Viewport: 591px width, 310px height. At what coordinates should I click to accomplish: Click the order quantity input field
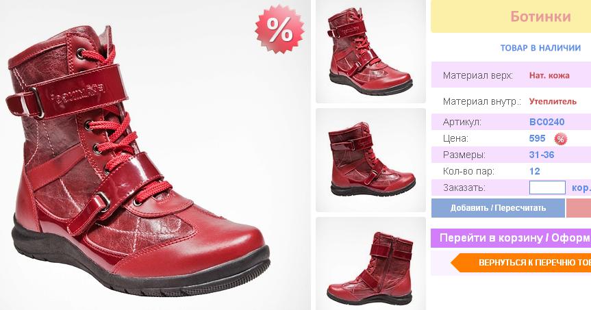coord(547,188)
